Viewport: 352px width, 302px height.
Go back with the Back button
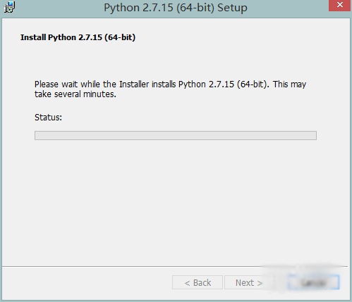coord(198,282)
